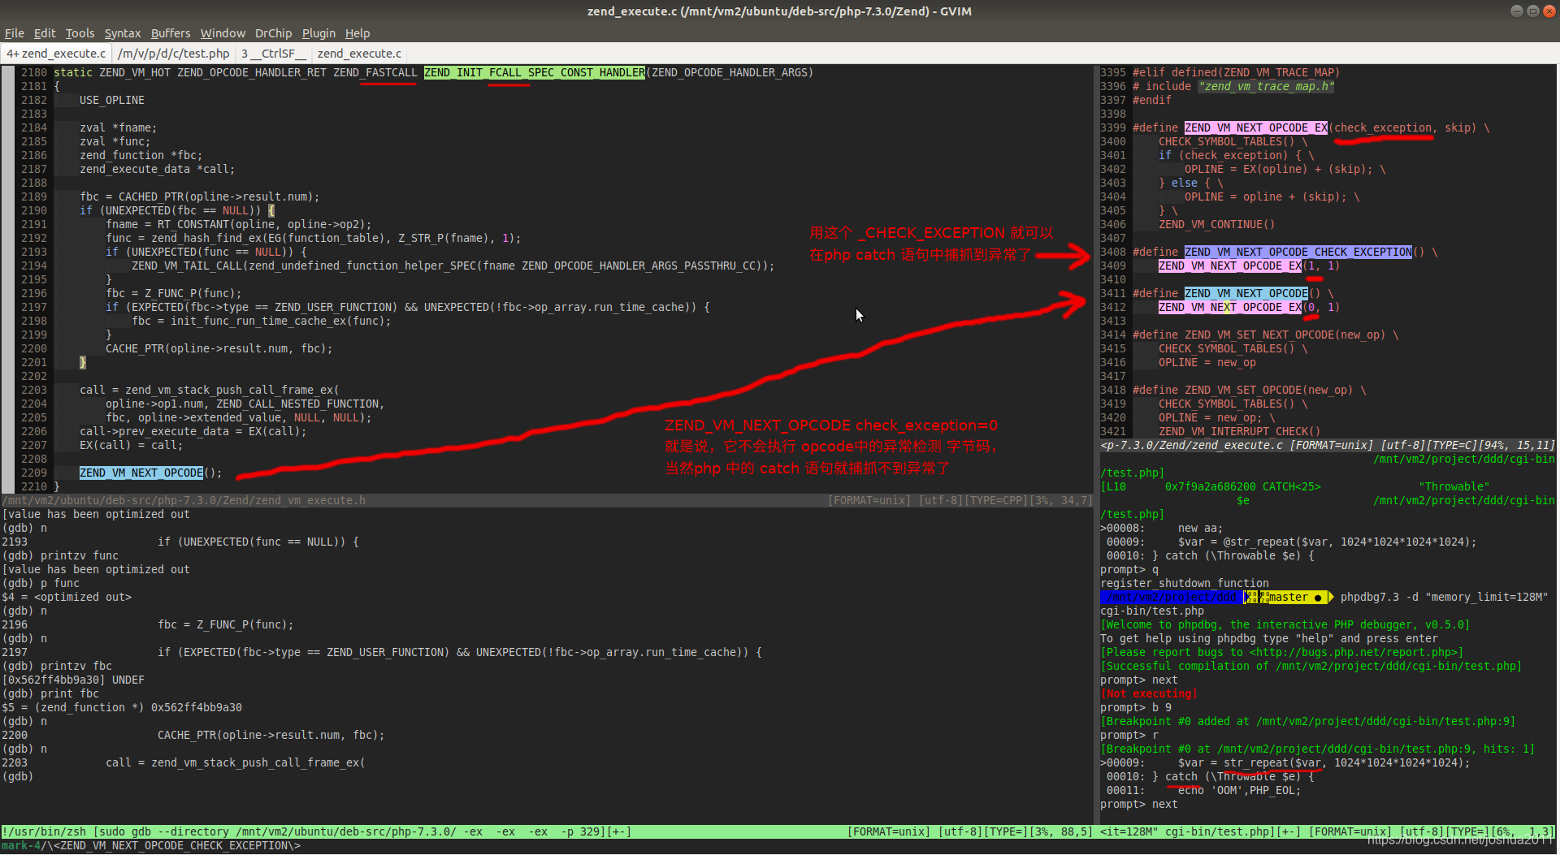Click the blue /mnt/vm2/project/ddd path segment

1170,598
